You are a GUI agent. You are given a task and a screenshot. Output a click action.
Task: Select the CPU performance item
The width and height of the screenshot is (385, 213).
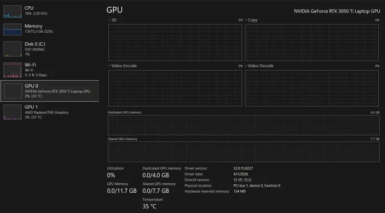pos(50,11)
